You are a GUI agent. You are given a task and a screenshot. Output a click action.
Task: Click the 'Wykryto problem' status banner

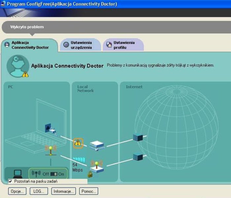(x=116, y=27)
